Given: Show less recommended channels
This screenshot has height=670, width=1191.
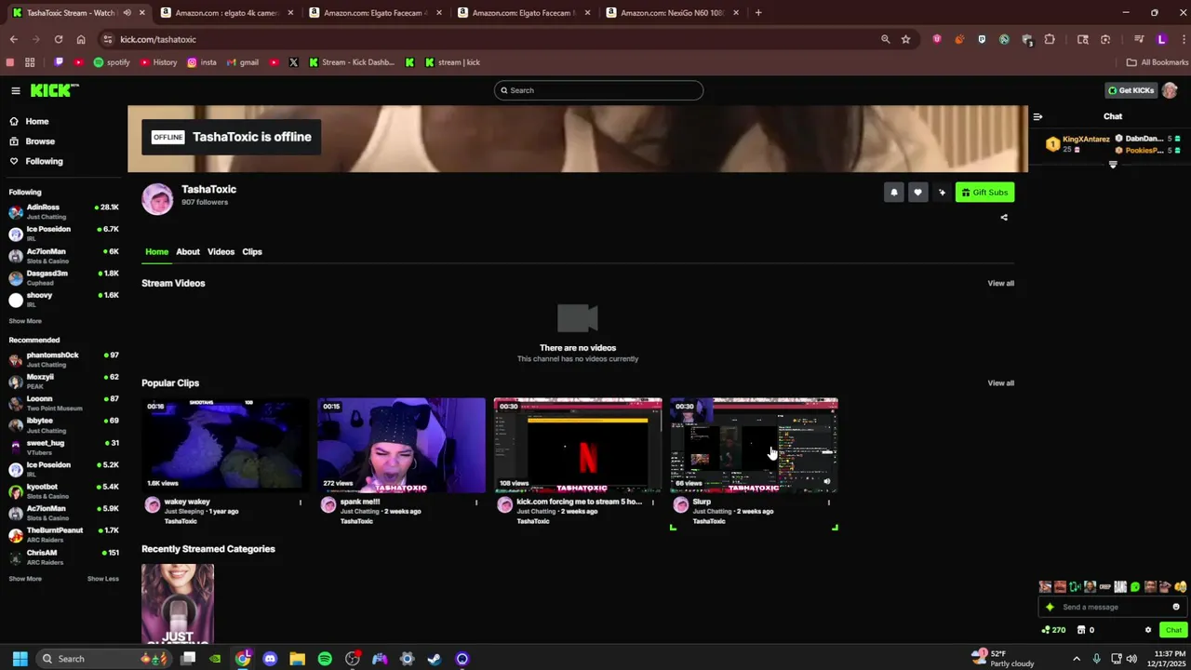Looking at the screenshot, I should click(x=103, y=579).
